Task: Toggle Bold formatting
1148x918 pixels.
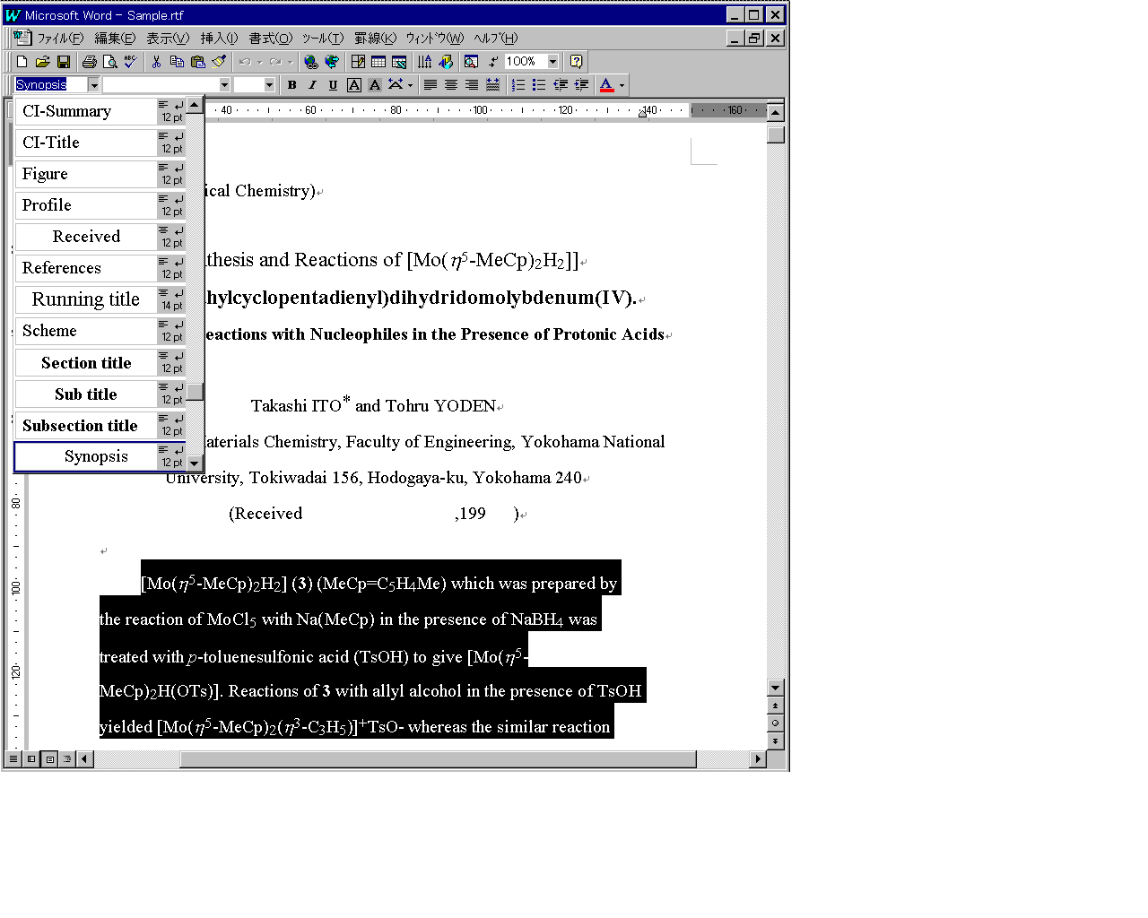Action: (x=291, y=85)
